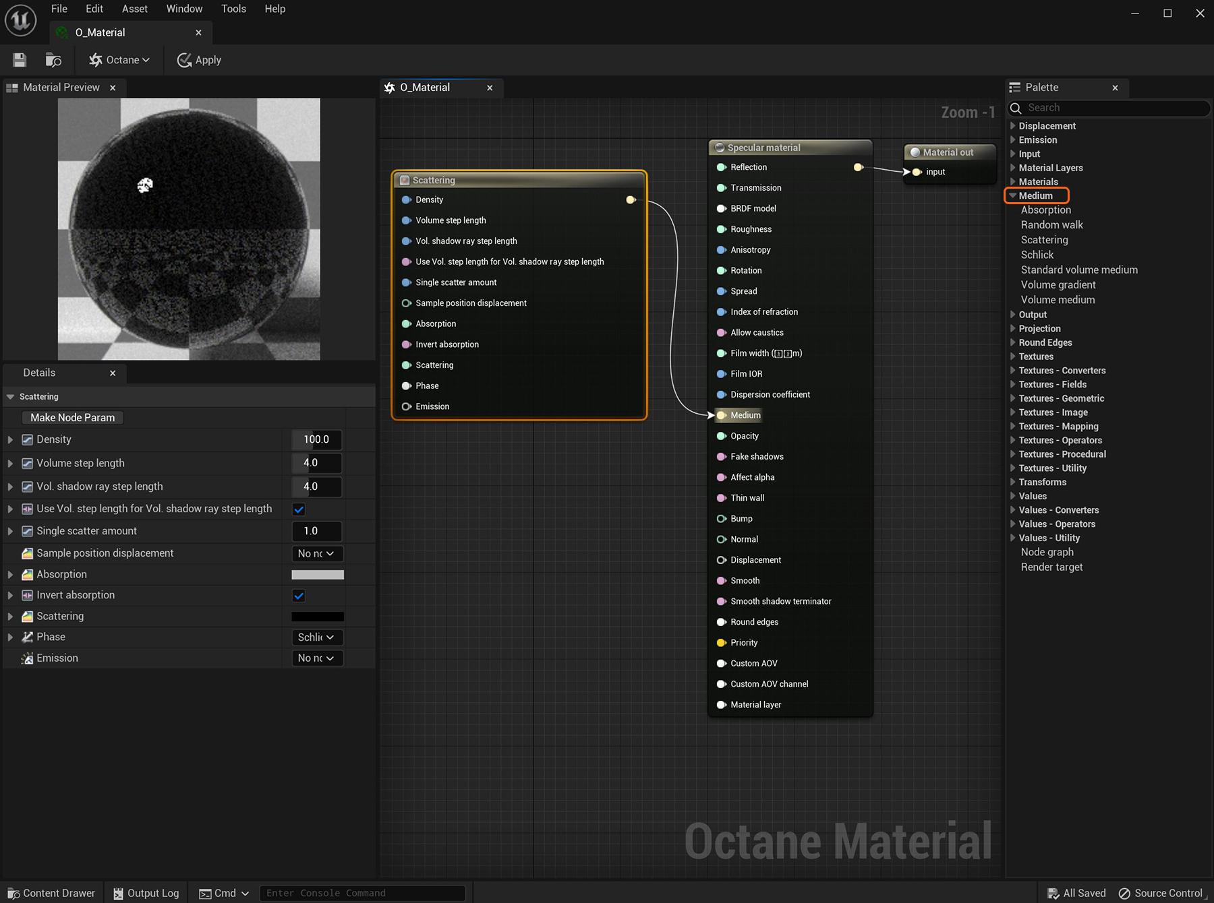Image resolution: width=1214 pixels, height=903 pixels.
Task: Open the Asset menu
Action: click(135, 9)
